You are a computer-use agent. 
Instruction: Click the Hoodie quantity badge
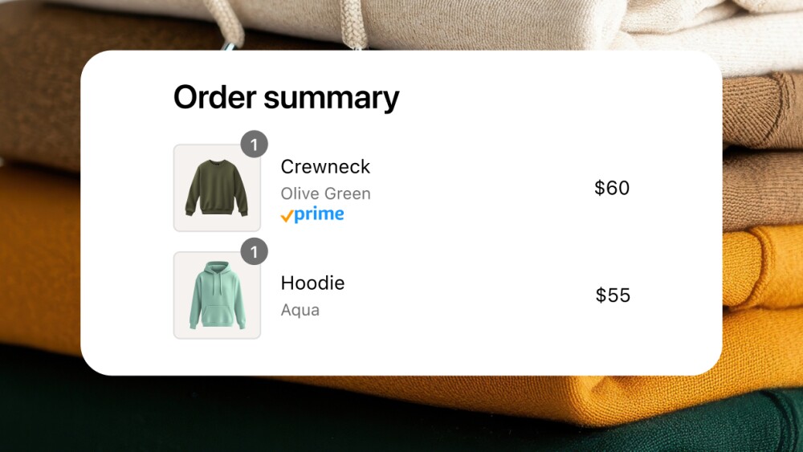pos(254,253)
